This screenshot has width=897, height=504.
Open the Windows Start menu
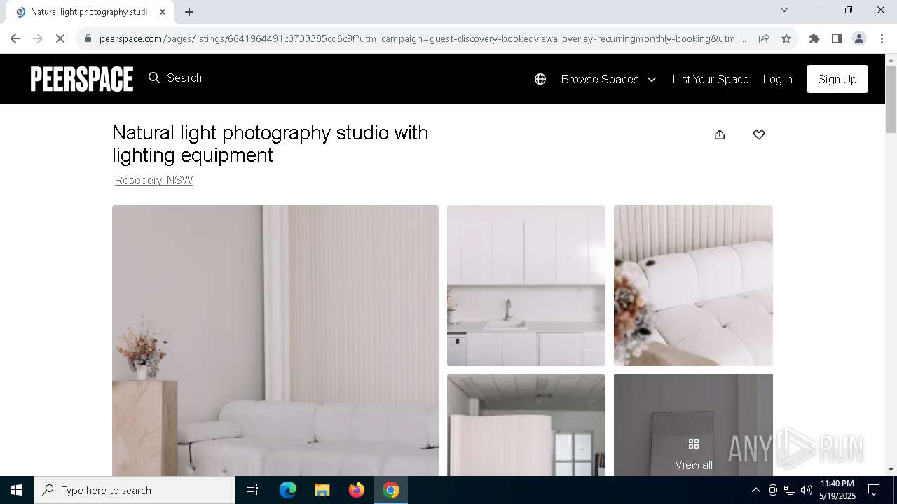(17, 490)
